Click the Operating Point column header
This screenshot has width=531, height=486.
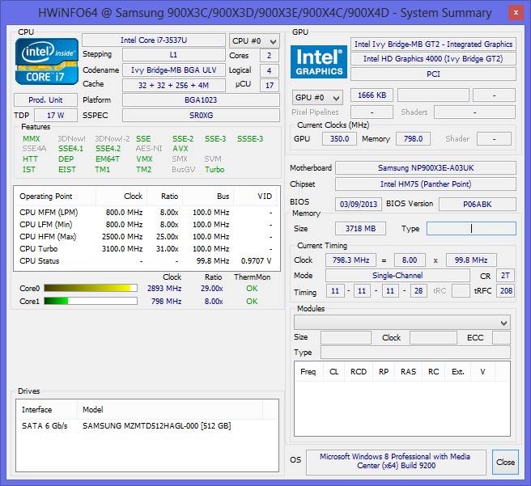(x=55, y=197)
